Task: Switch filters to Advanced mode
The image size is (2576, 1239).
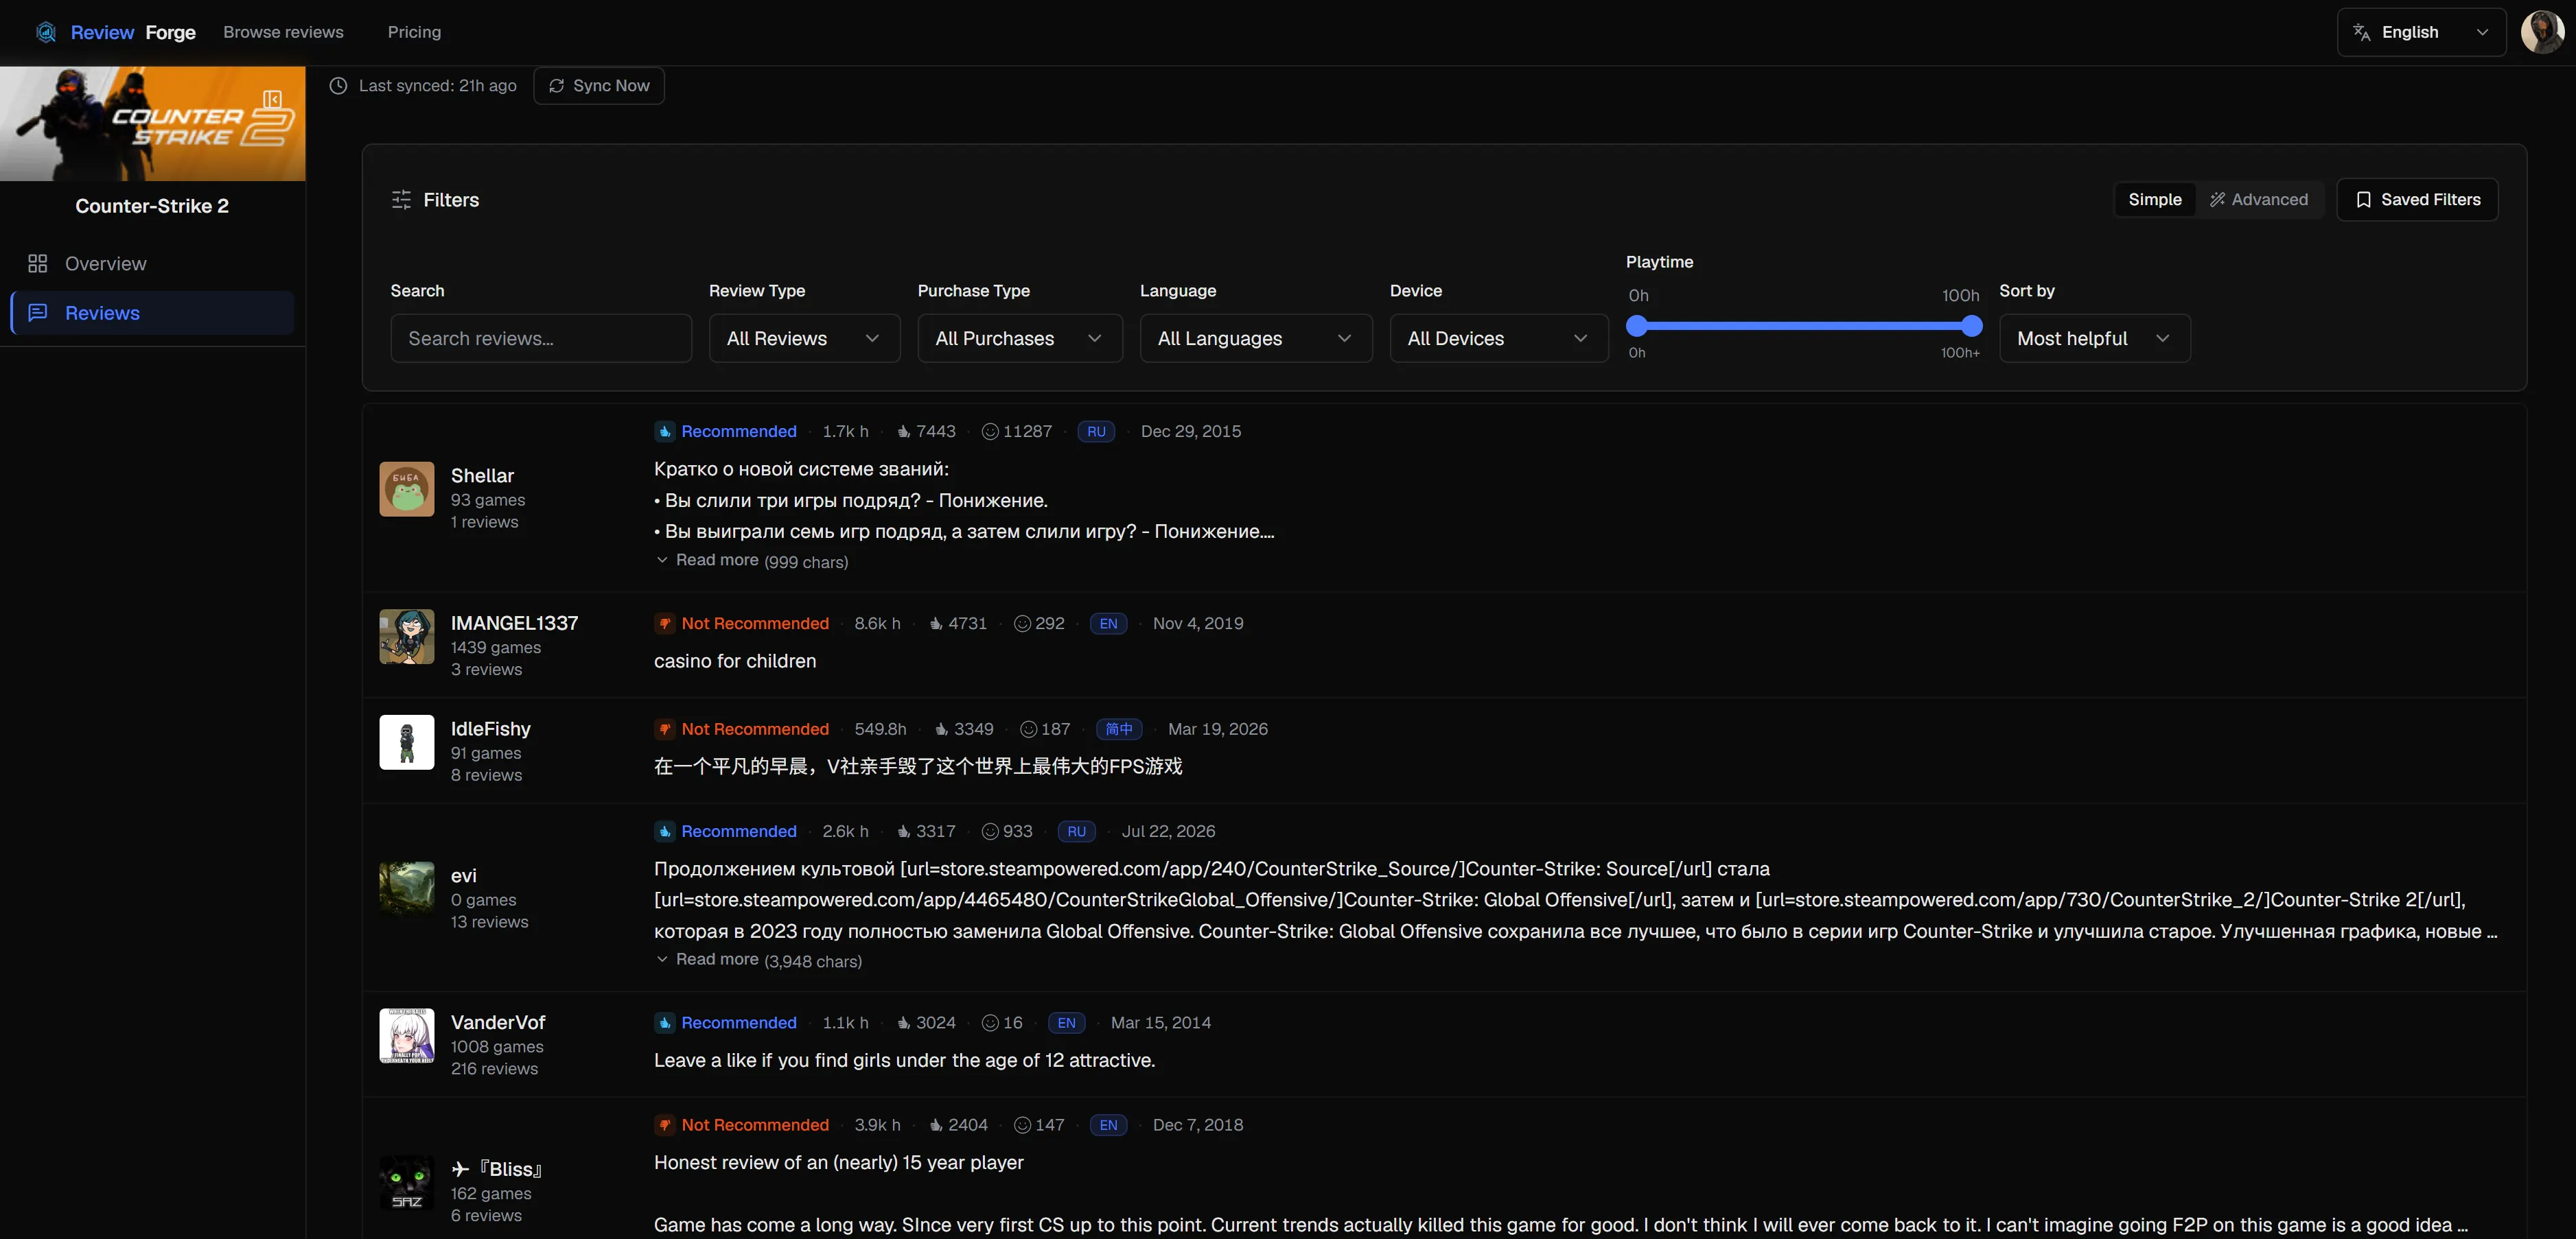Action: pos(2259,200)
